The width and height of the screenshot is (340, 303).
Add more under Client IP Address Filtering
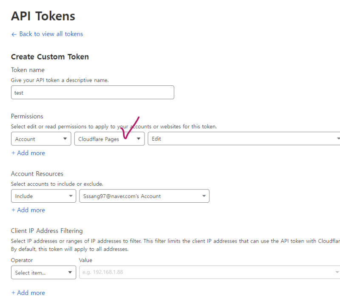[x=28, y=293]
